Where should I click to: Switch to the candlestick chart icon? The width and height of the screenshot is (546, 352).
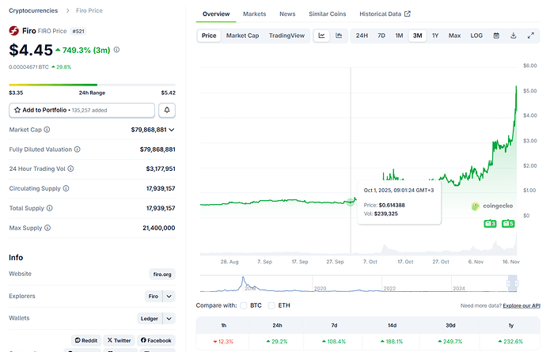click(339, 36)
